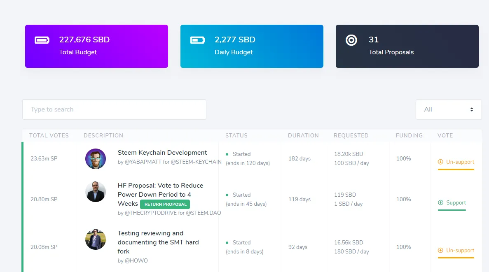The width and height of the screenshot is (489, 272).
Task: Click the RETURN PROPOSAL badge
Action: point(165,205)
